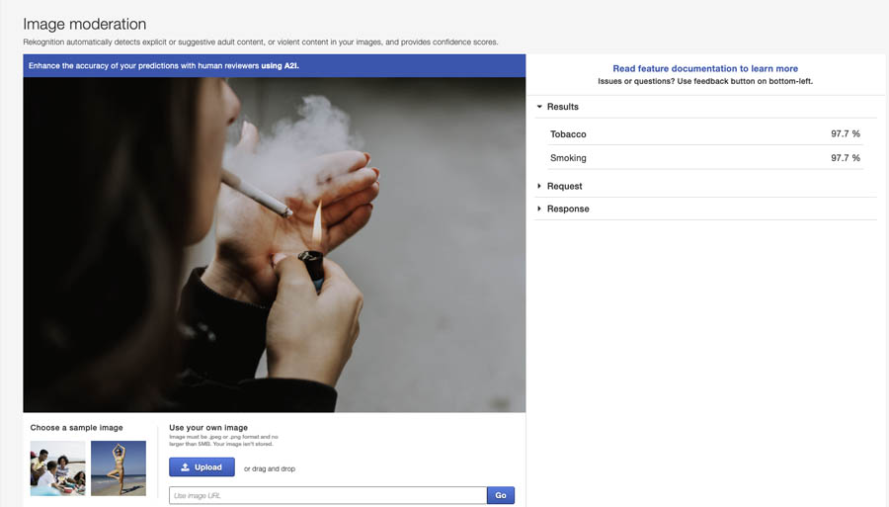The image size is (889, 507).
Task: Click the Upload button
Action: 202,467
